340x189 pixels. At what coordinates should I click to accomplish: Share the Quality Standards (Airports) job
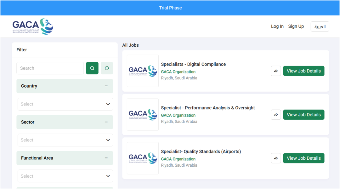276,158
